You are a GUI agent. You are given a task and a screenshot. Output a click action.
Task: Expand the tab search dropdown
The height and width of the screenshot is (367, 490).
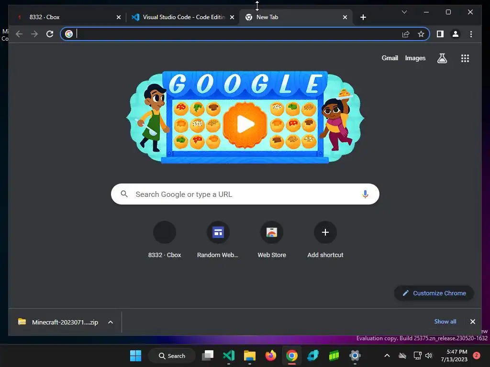click(x=404, y=12)
